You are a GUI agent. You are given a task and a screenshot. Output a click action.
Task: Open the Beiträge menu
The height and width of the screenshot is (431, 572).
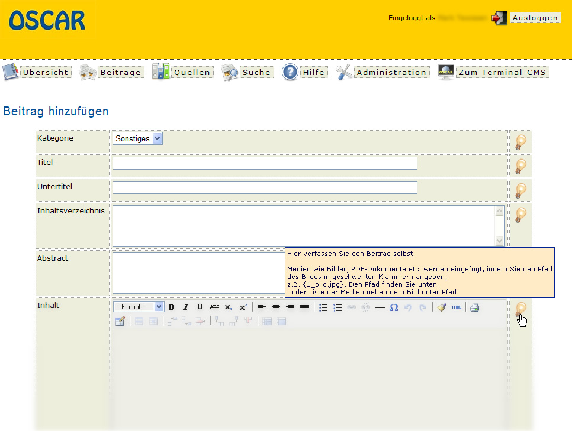120,73
